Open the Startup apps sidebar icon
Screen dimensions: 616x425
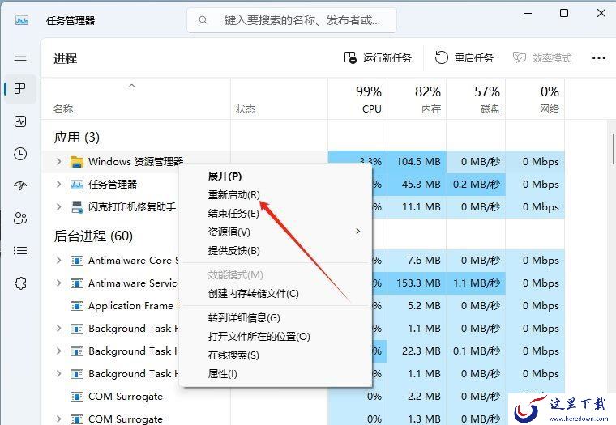[x=20, y=185]
